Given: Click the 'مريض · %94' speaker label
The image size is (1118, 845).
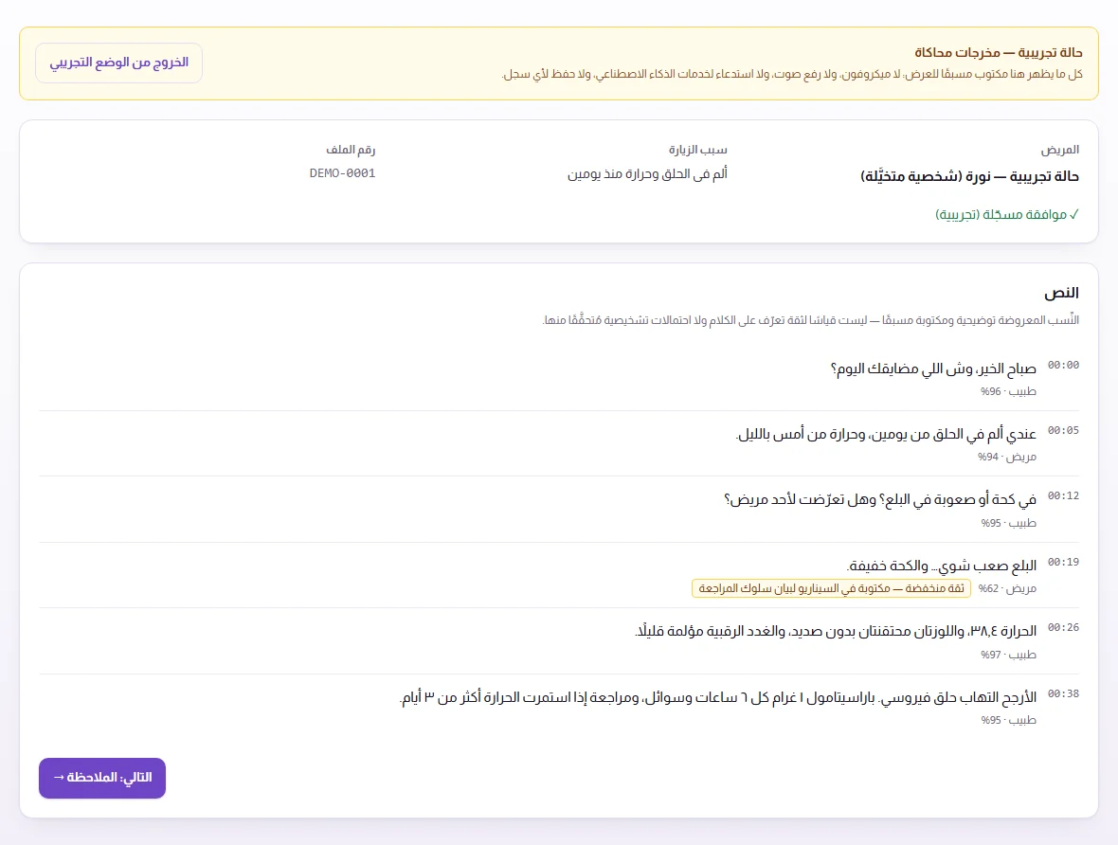Looking at the screenshot, I should pos(1007,458).
